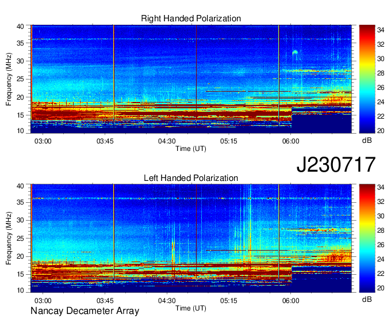
Task: Click the 40 MHz tick of Right Handed plot
Action: click(20, 26)
